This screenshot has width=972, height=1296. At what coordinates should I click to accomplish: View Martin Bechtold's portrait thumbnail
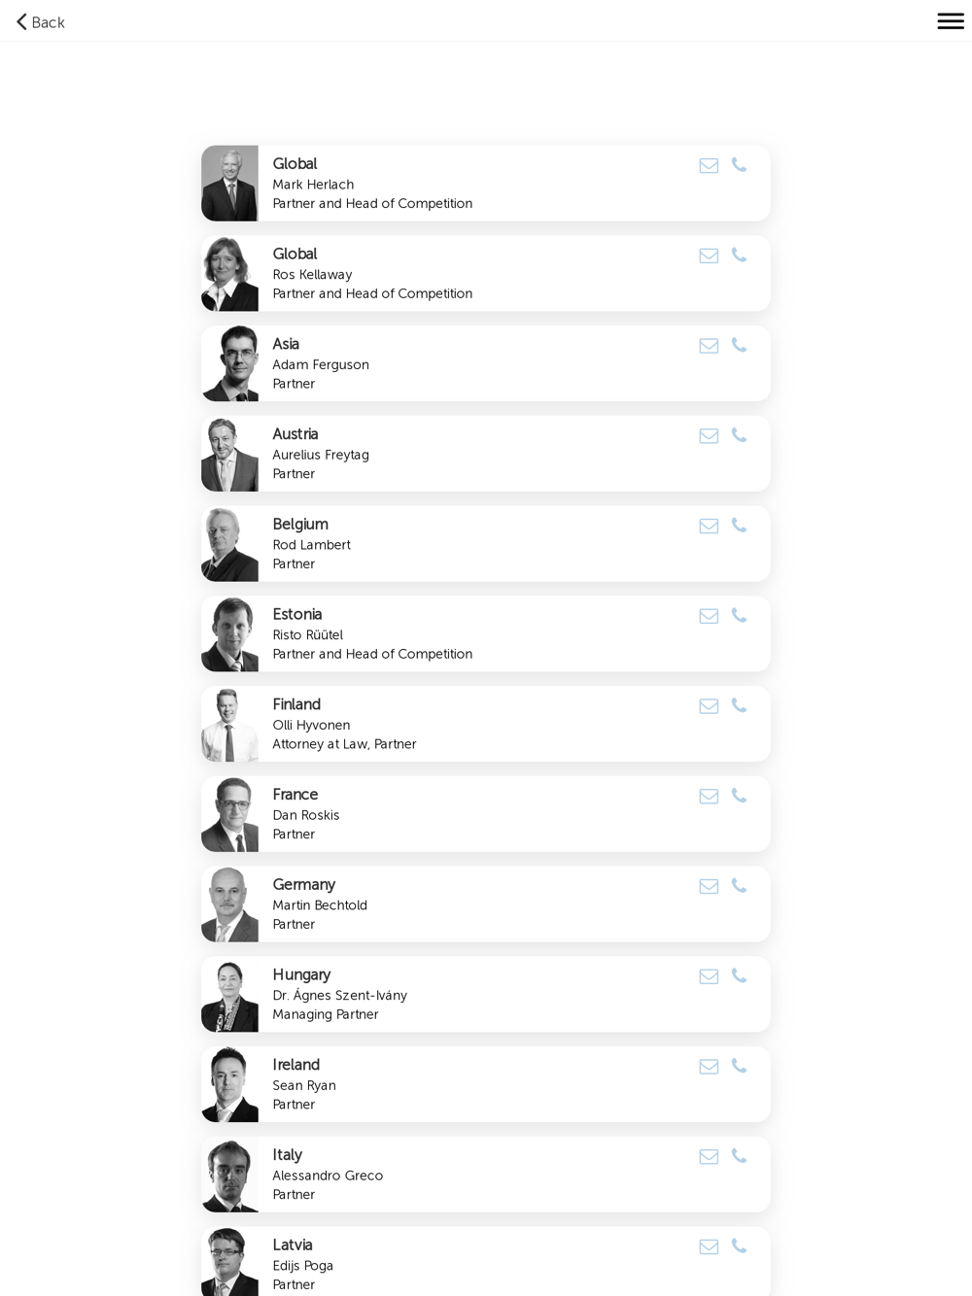(x=229, y=904)
